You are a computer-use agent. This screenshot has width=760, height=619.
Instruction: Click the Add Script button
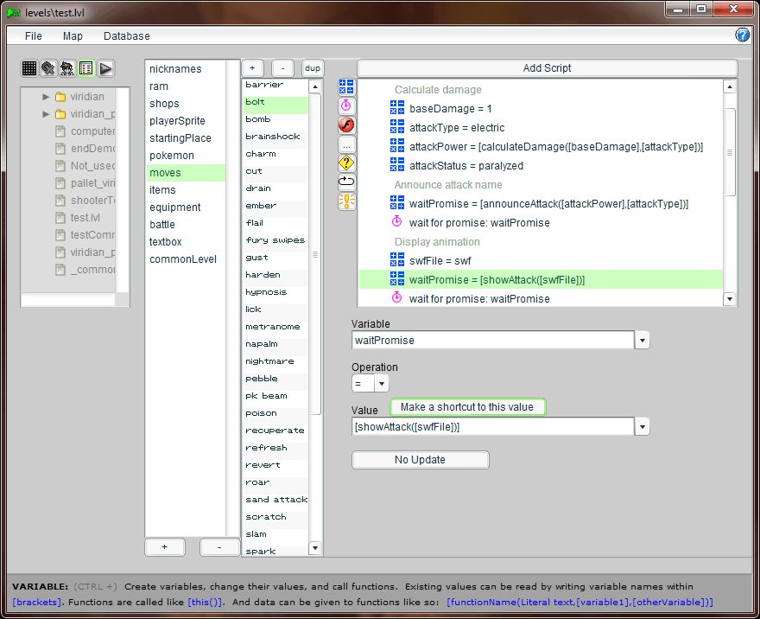coord(547,68)
